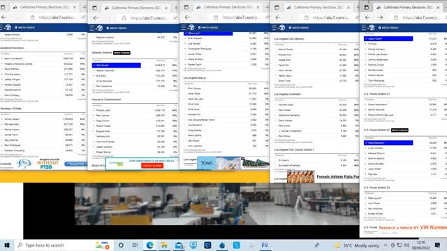447x251 pixels.
Task: Click address bar in Attorney General window
Action: pyautogui.click(x=149, y=18)
